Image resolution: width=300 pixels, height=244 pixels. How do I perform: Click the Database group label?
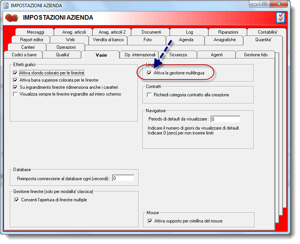coord(22,170)
